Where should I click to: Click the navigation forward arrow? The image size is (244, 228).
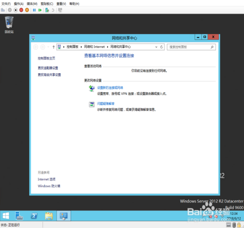click(x=43, y=47)
